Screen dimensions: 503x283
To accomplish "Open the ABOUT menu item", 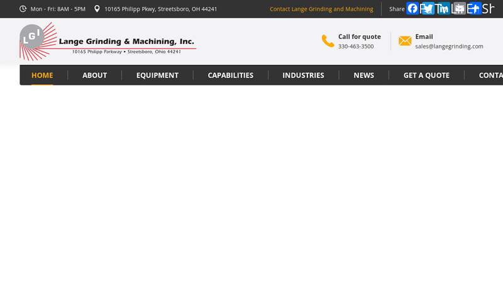I will [95, 75].
